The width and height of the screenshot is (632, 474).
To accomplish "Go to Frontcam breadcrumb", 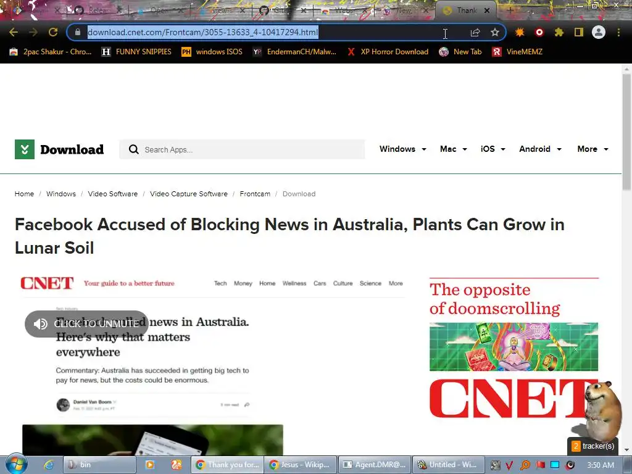I will coord(255,194).
